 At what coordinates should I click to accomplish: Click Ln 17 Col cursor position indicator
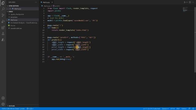(x=152, y=109)
